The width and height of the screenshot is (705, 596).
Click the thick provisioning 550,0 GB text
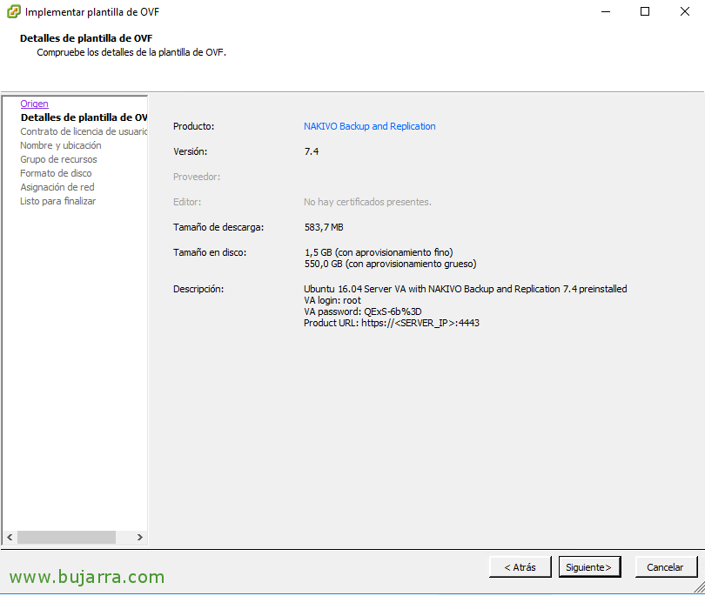[390, 264]
